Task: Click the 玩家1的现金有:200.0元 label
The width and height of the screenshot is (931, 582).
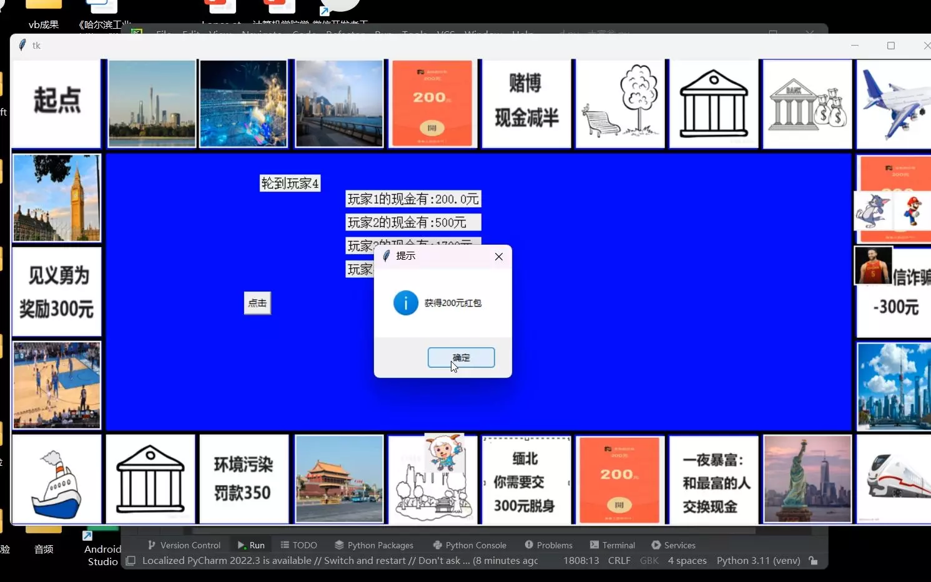Action: [x=413, y=199]
